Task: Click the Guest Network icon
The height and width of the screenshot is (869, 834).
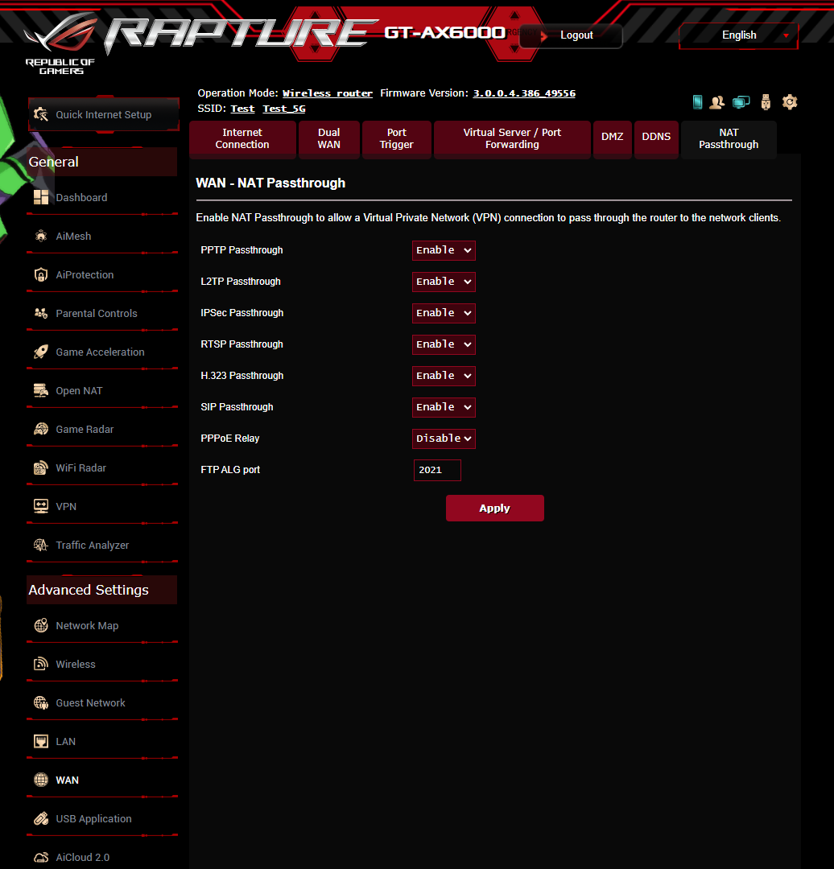Action: (x=41, y=702)
